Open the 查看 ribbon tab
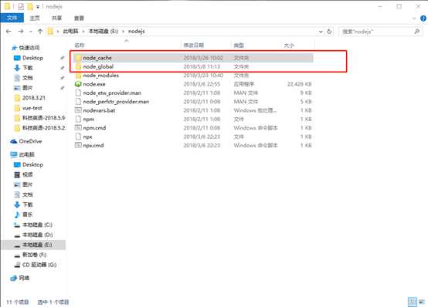 coord(79,18)
